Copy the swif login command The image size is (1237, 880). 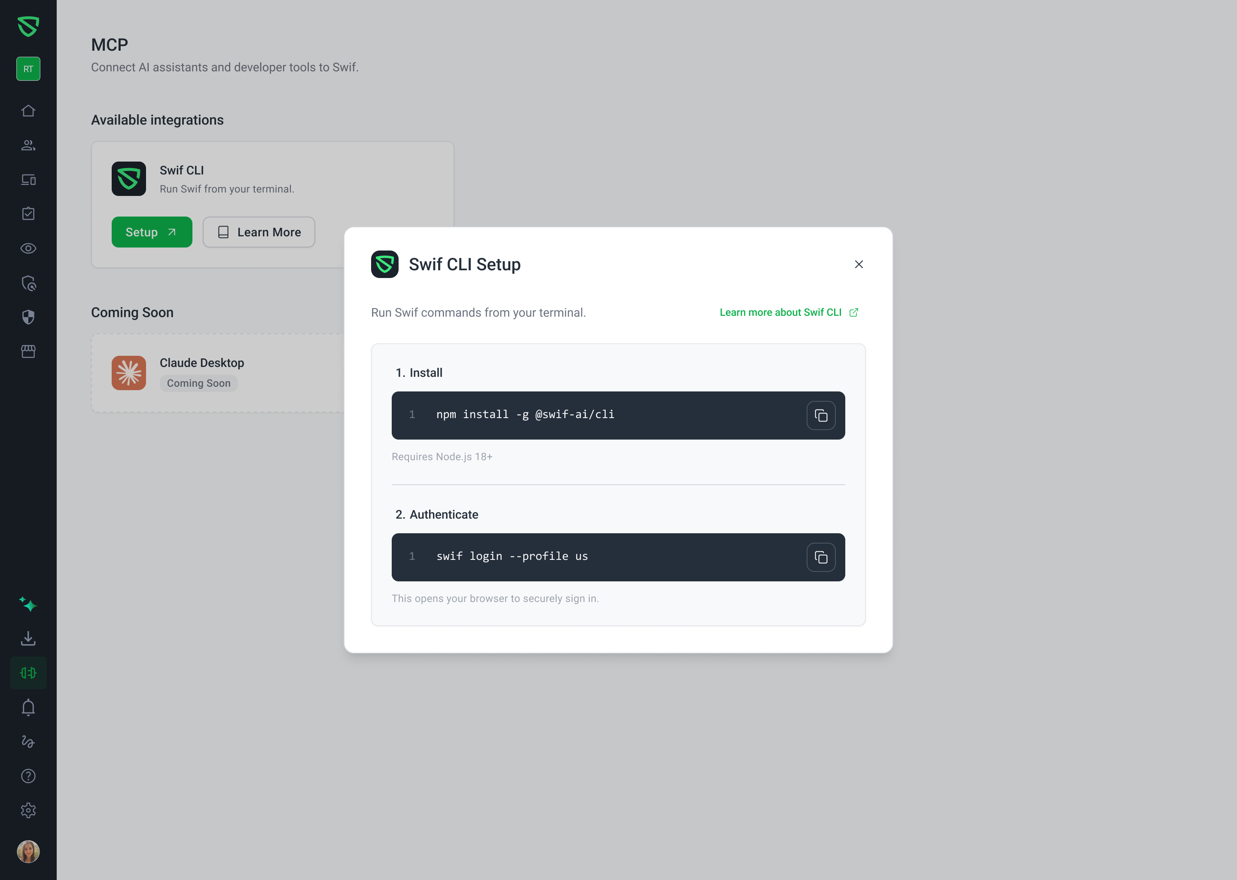821,557
